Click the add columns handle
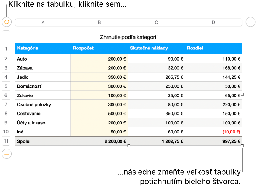The width and height of the screenshot is (257, 189). (x=250, y=22)
